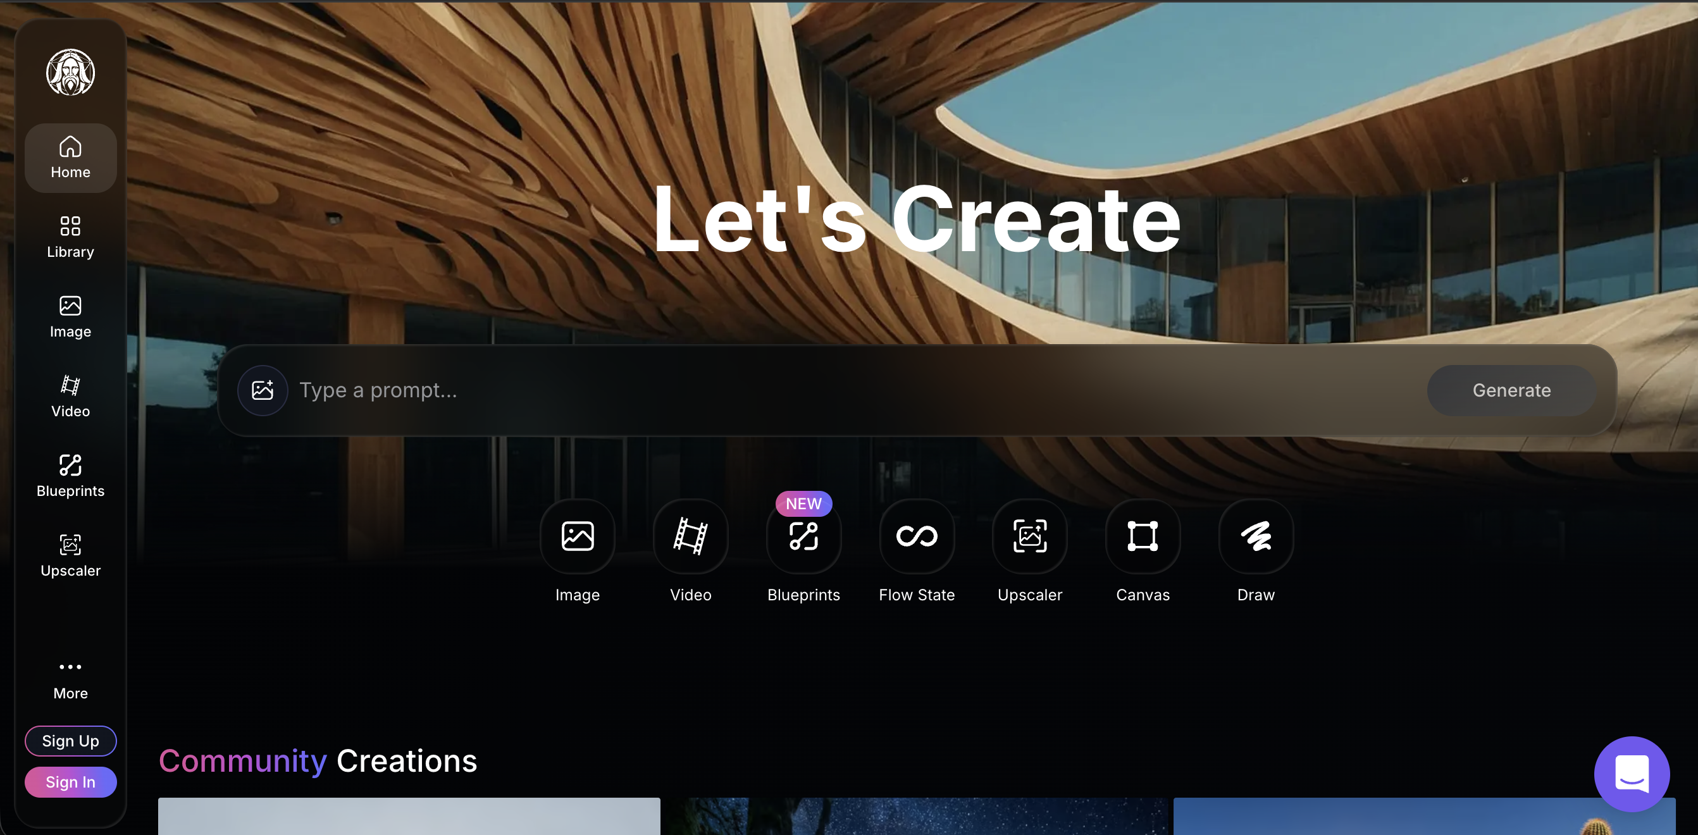1698x835 pixels.
Task: Open the Flow State infinity icon
Action: point(916,536)
